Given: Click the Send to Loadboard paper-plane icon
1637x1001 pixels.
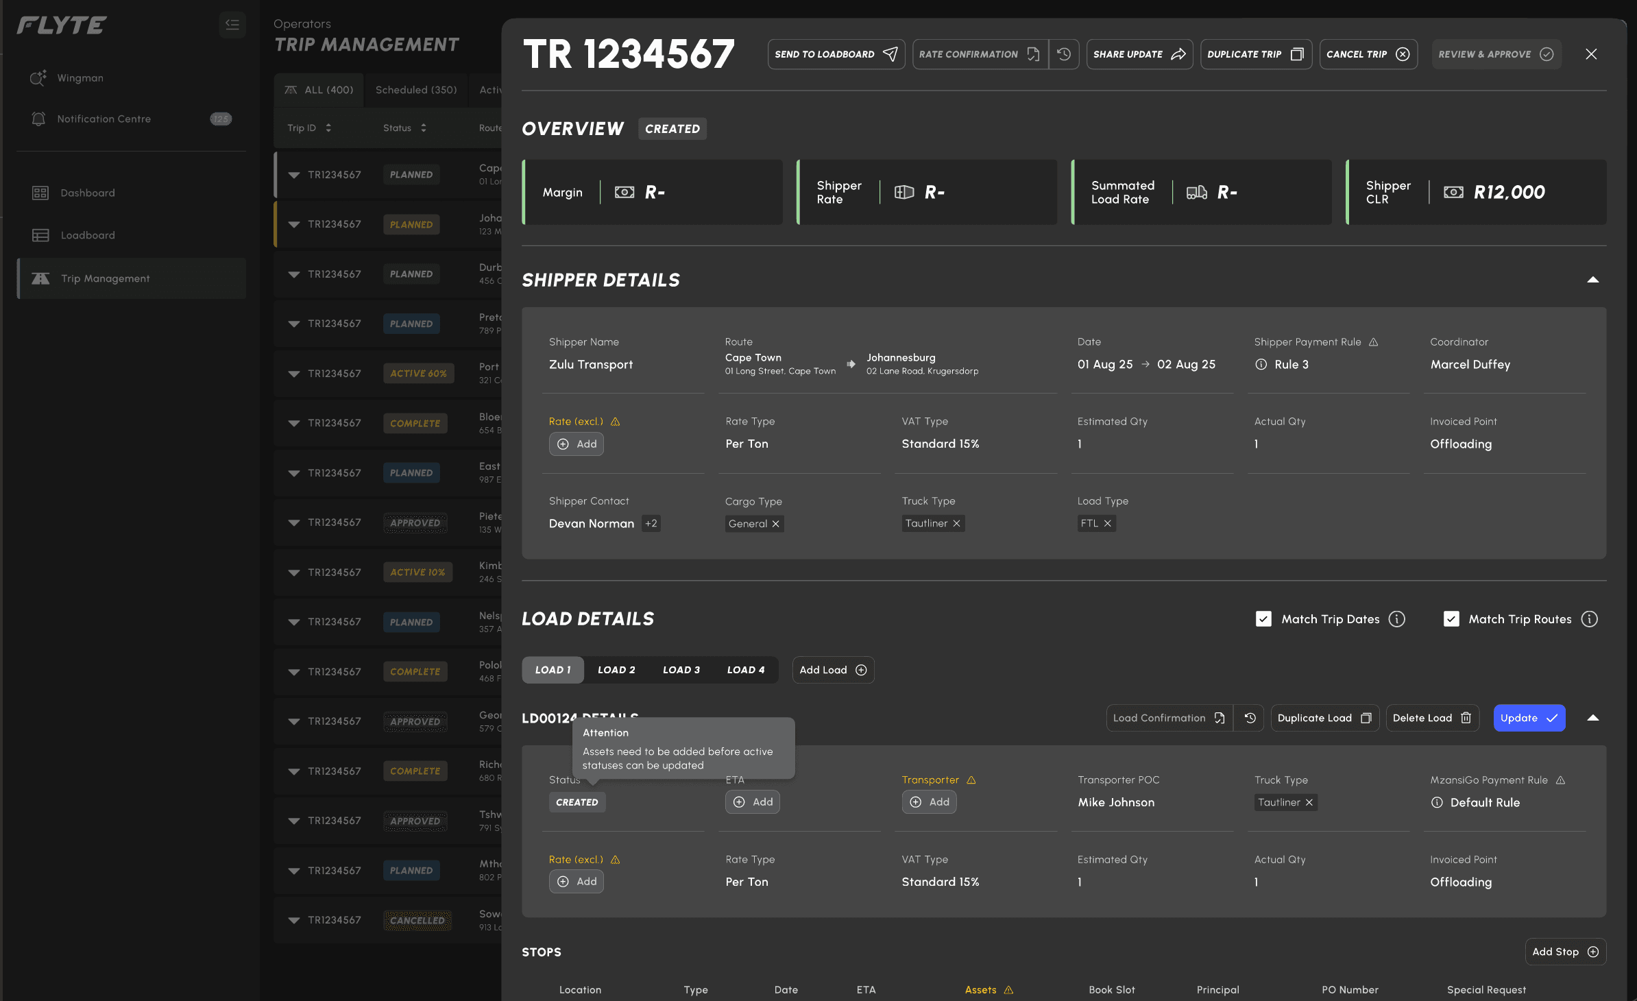Looking at the screenshot, I should pos(890,53).
